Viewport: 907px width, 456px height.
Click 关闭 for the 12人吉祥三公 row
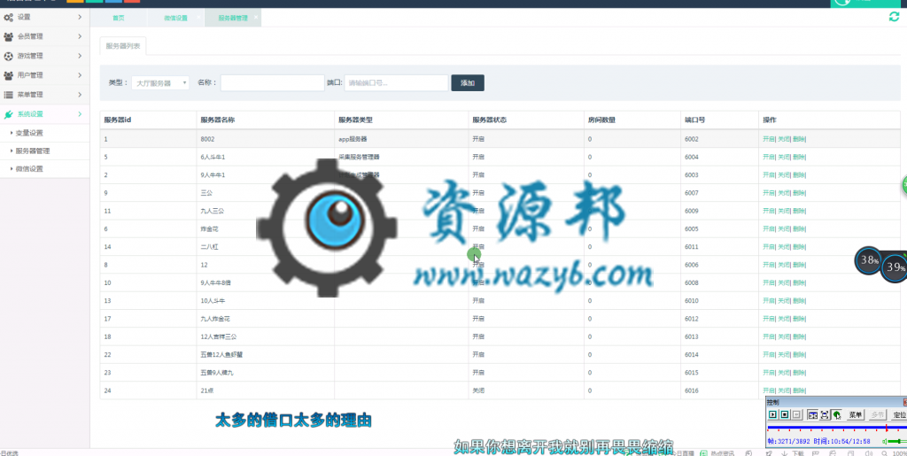783,337
